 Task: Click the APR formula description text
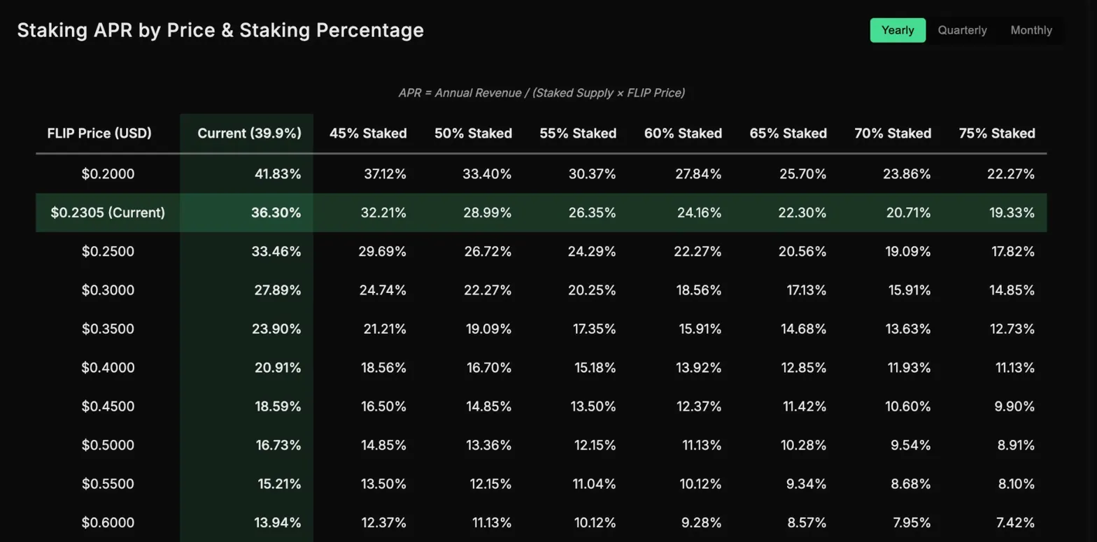(x=542, y=93)
